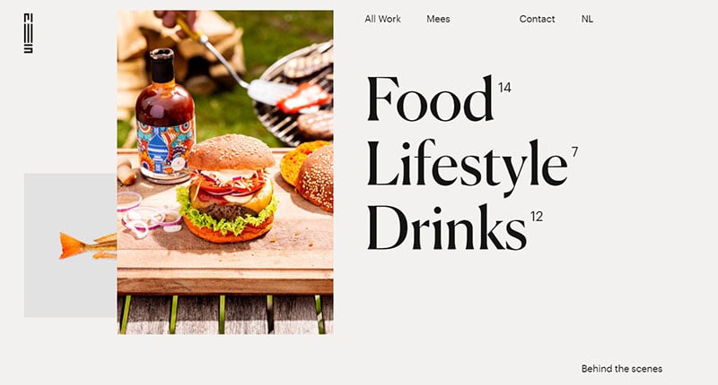Click the vertical MEES logo icon

tap(29, 33)
